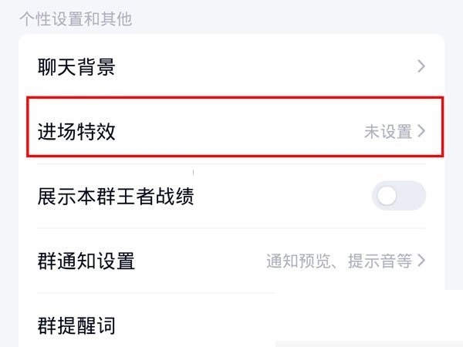
Task: Toggle 展示本群王者战绩 switch on
Action: 398,196
